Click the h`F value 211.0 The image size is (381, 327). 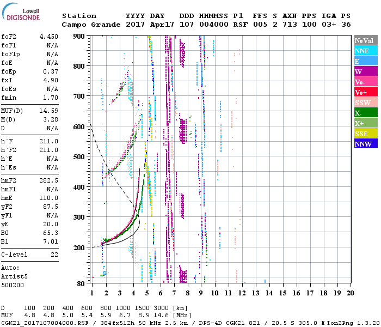click(x=49, y=141)
